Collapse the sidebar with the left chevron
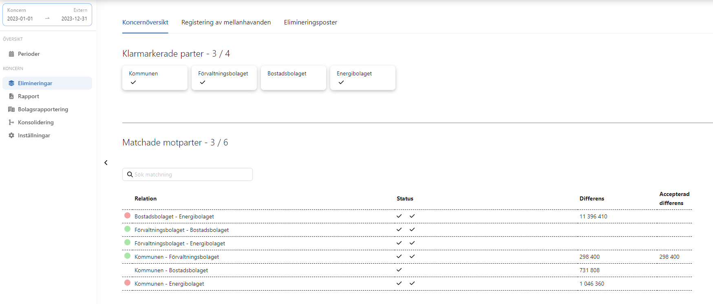This screenshot has width=713, height=304. click(x=106, y=163)
